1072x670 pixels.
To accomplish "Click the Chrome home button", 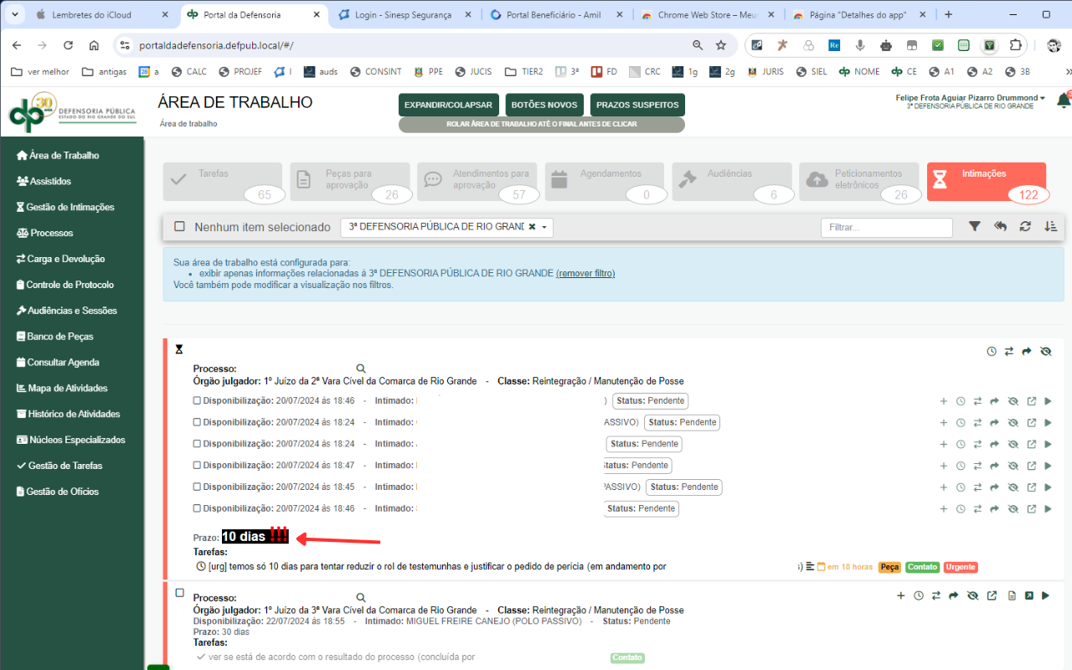I will pyautogui.click(x=94, y=45).
